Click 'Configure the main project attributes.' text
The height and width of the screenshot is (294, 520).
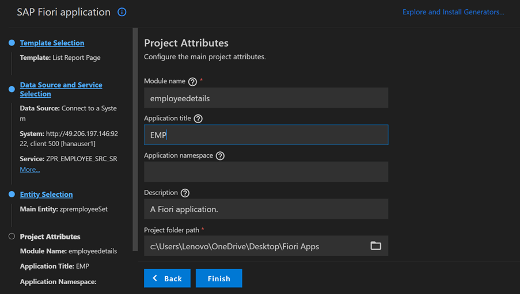tap(204, 57)
